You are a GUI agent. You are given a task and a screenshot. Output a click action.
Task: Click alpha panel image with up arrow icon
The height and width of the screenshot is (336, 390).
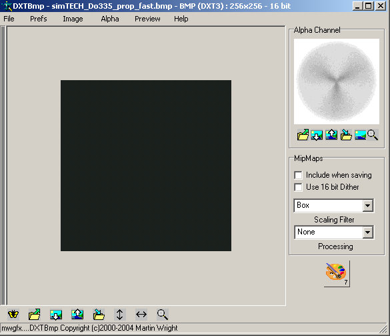(331, 134)
